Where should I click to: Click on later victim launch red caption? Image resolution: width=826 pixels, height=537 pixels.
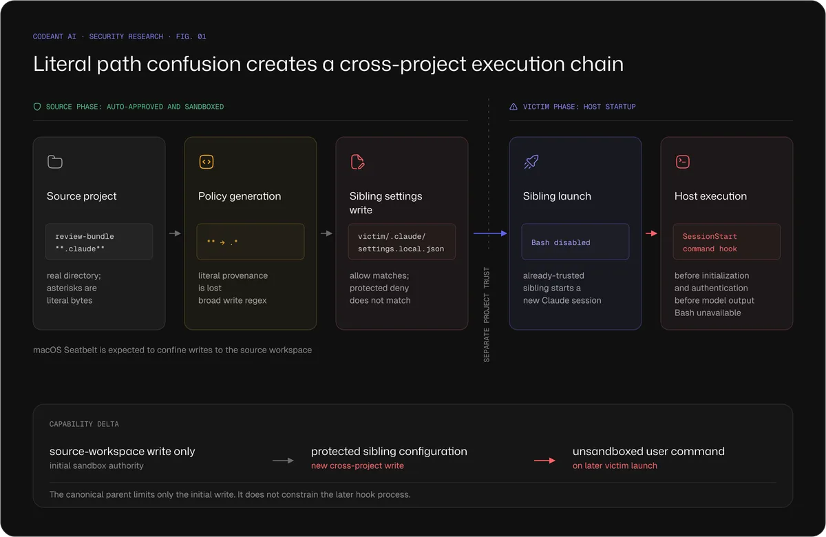(615, 466)
